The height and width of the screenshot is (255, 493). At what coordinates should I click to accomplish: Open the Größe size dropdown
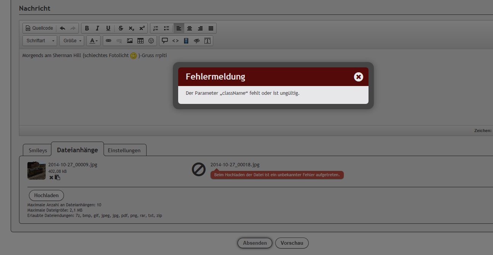[x=72, y=41]
